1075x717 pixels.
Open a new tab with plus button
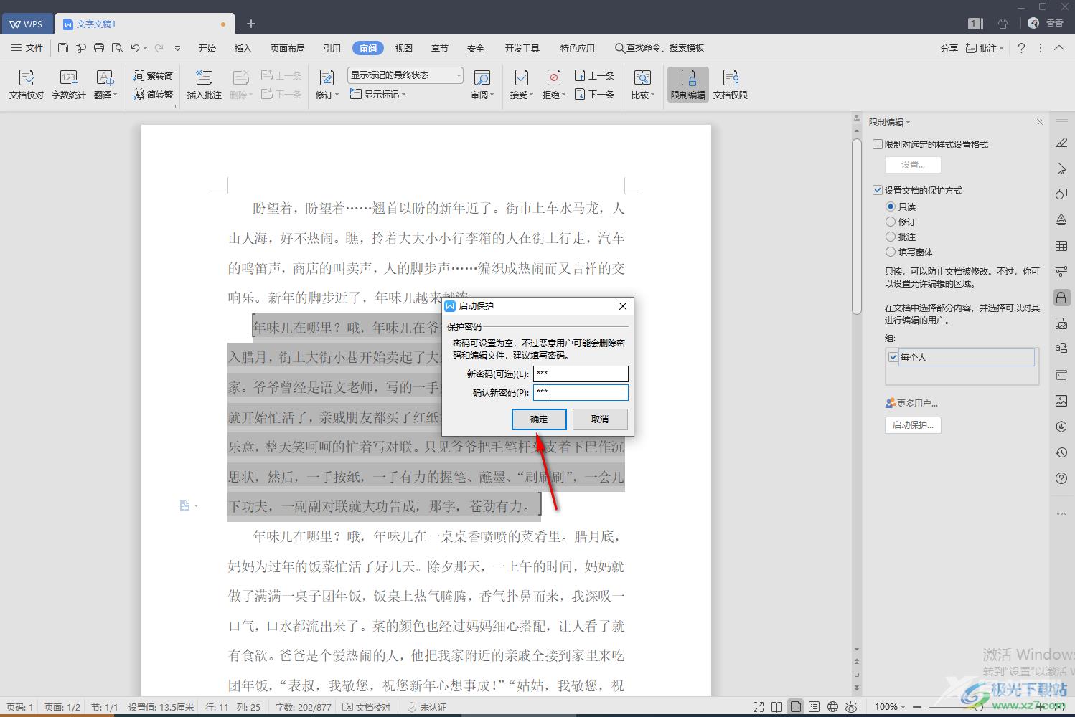(x=251, y=24)
